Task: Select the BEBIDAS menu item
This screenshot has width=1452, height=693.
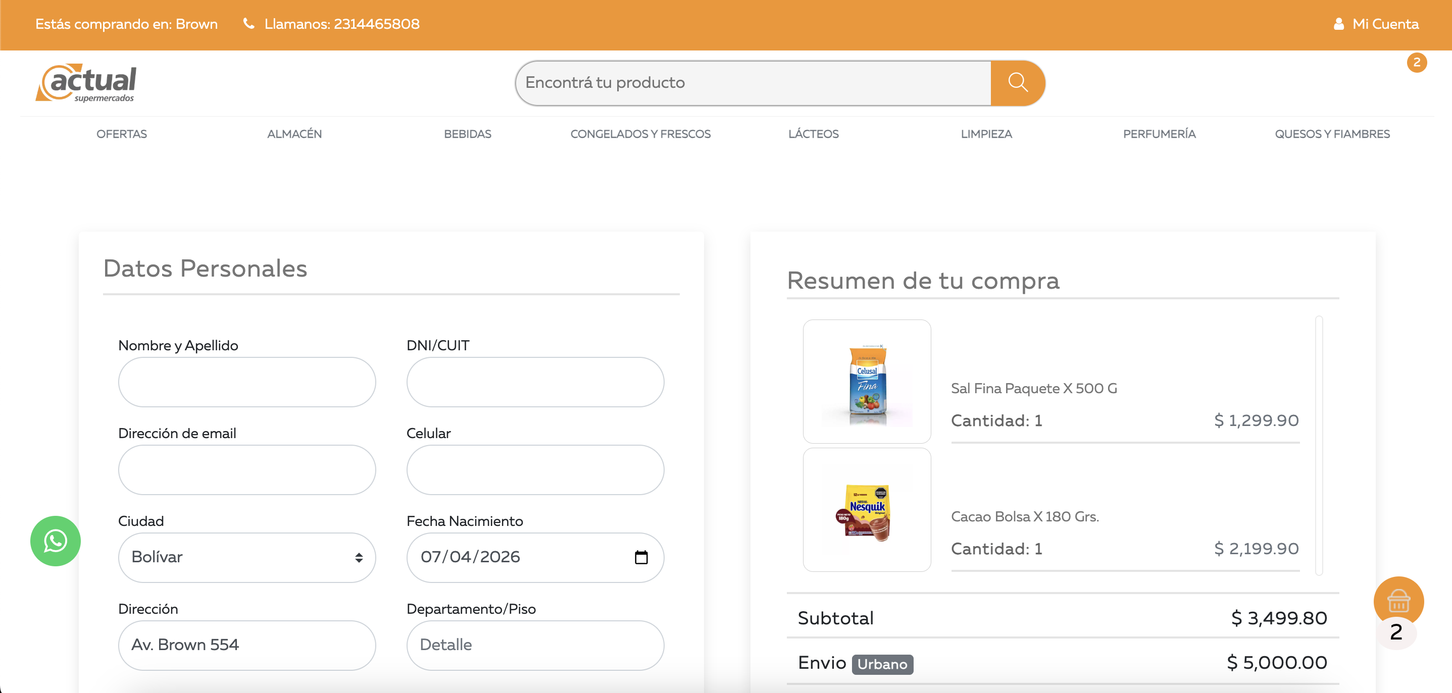Action: [467, 134]
